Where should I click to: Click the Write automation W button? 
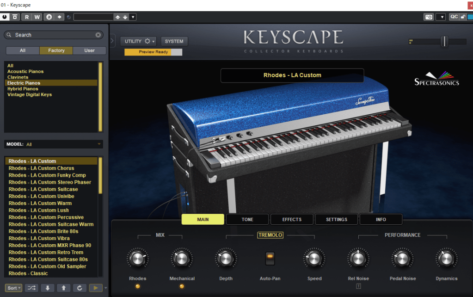[37, 17]
